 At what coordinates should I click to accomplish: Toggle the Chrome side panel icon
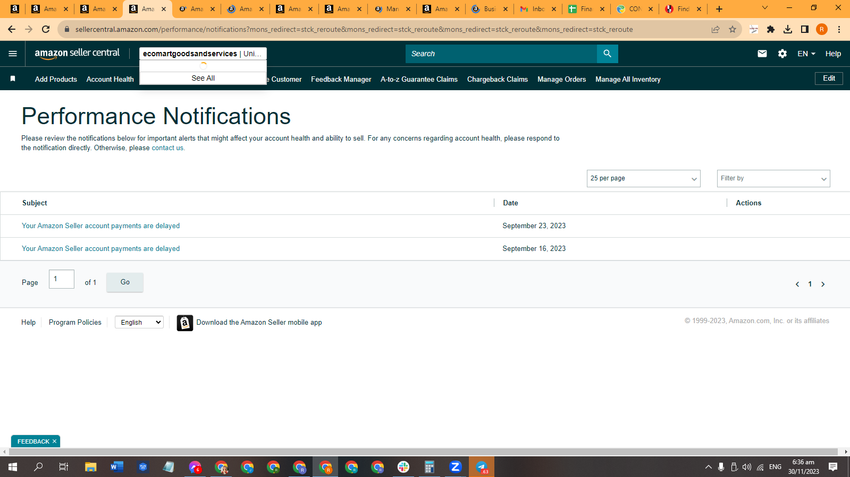pyautogui.click(x=805, y=29)
